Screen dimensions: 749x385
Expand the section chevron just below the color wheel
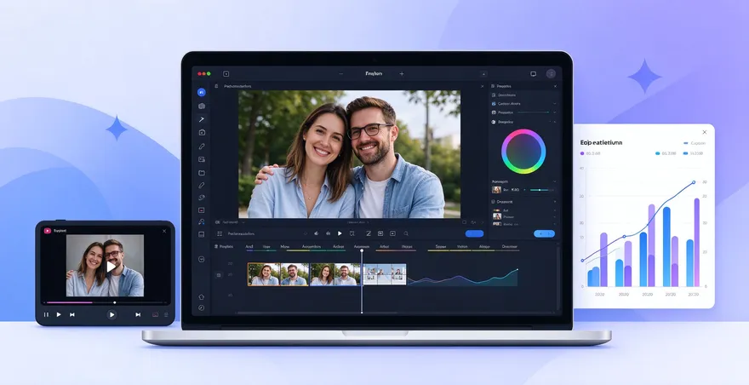click(555, 181)
